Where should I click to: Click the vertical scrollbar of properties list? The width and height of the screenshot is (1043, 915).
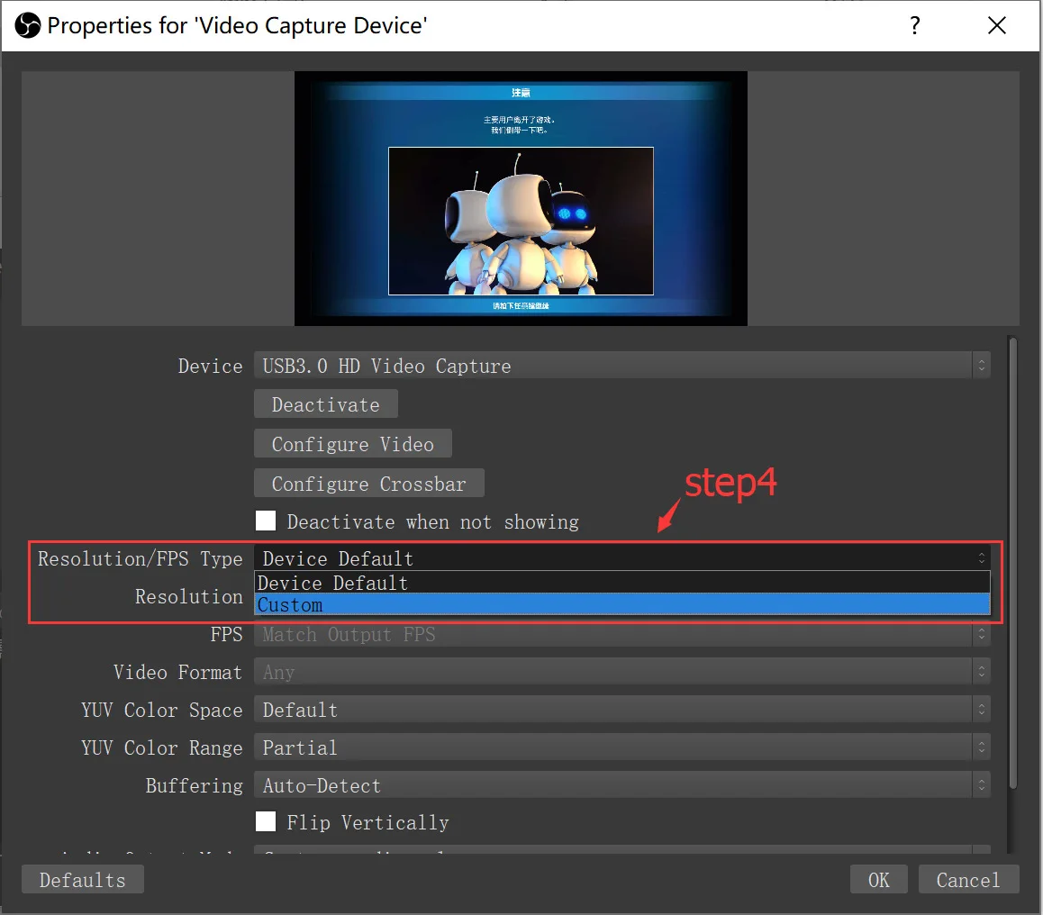[x=1012, y=564]
